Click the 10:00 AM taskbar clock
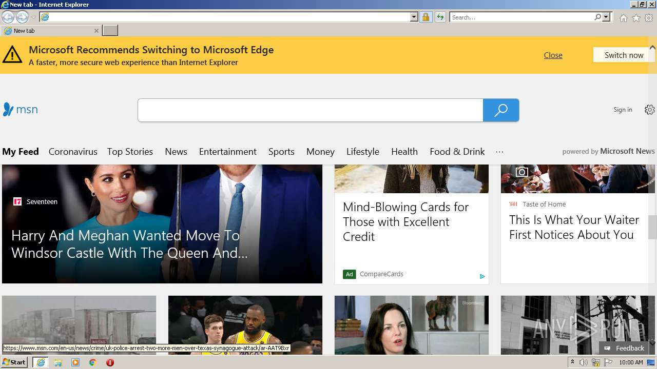This screenshot has height=369, width=657. [x=631, y=362]
